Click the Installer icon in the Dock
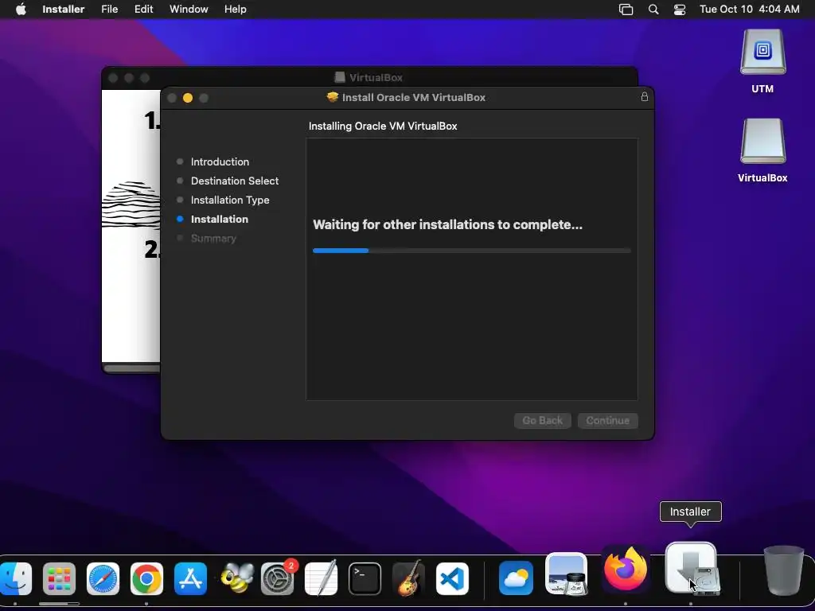 692,568
